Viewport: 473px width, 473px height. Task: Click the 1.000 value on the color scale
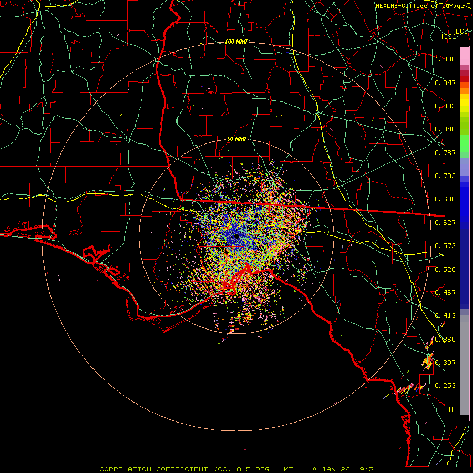tap(445, 59)
